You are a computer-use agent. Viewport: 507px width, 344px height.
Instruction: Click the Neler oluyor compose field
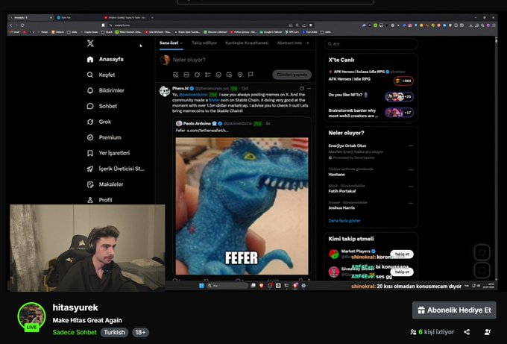189,60
